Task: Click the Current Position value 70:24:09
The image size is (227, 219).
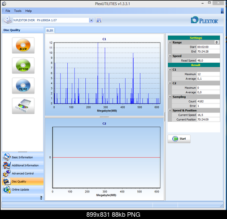Action: [x=208, y=119]
